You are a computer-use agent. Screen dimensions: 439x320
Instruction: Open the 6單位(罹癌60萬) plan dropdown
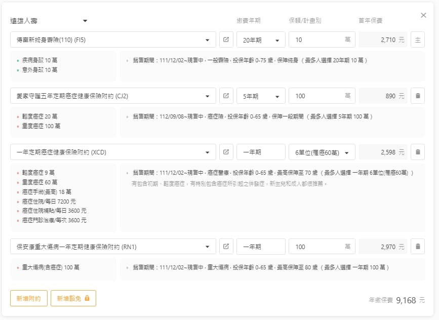tap(322, 152)
